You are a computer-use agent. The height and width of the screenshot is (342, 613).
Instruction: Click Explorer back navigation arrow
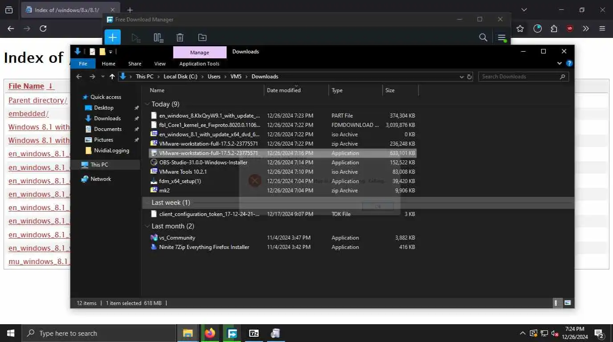coord(79,77)
